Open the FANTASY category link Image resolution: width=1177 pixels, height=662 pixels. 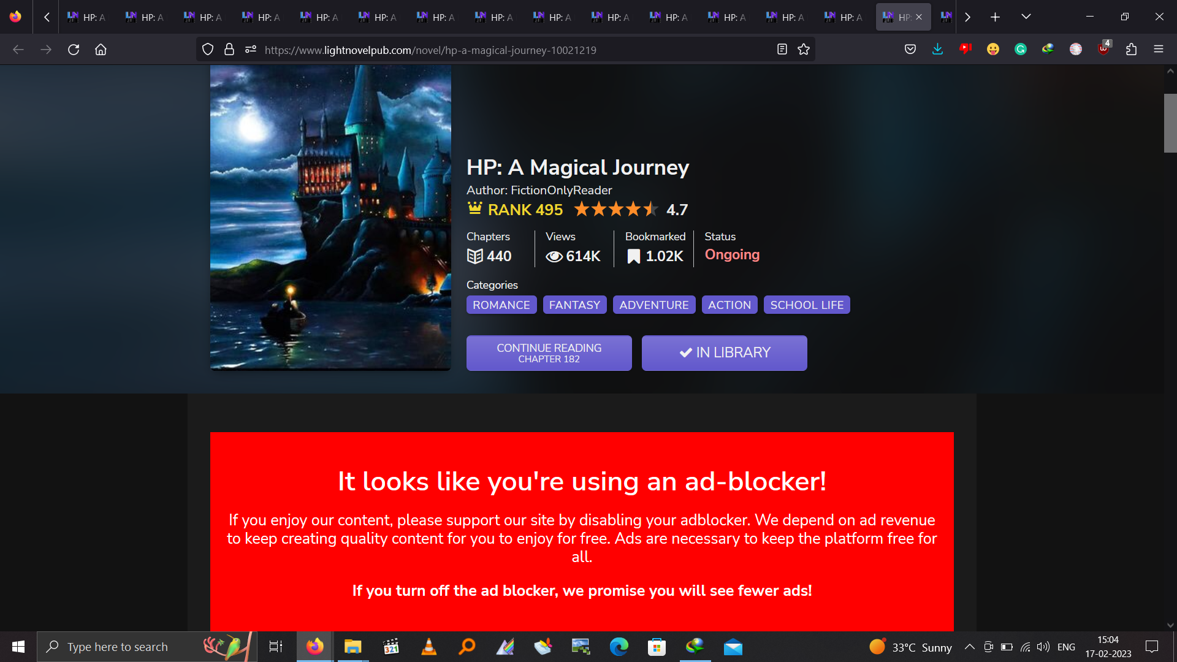point(574,305)
